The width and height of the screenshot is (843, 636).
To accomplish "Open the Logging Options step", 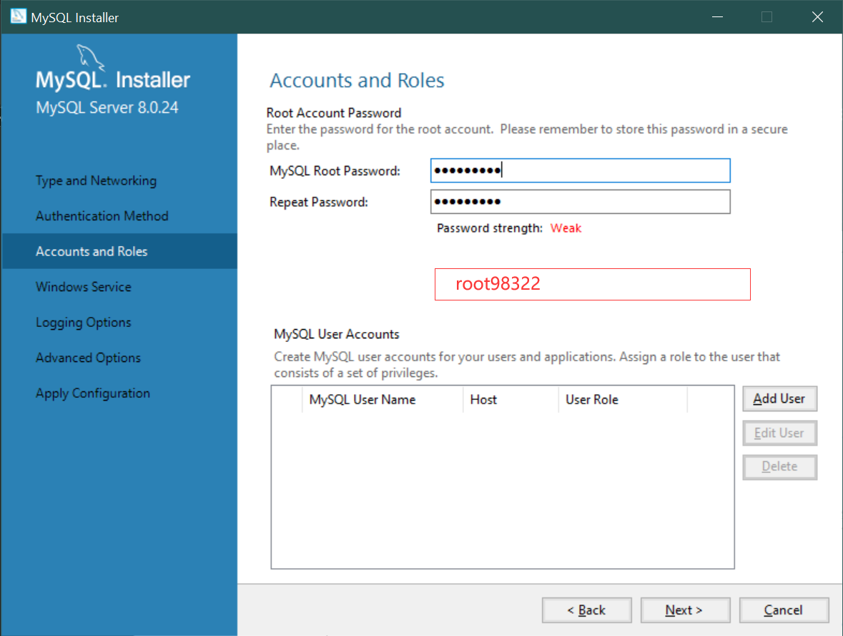I will [84, 323].
